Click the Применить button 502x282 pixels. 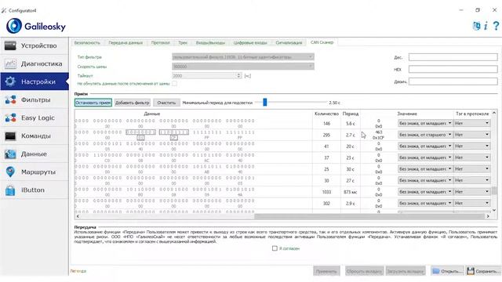[326, 271]
